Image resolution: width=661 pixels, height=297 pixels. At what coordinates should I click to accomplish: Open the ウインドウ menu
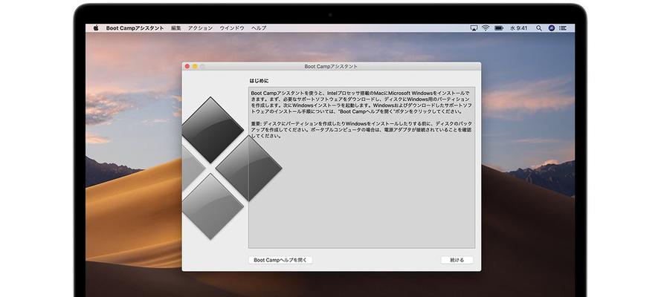[x=232, y=27]
